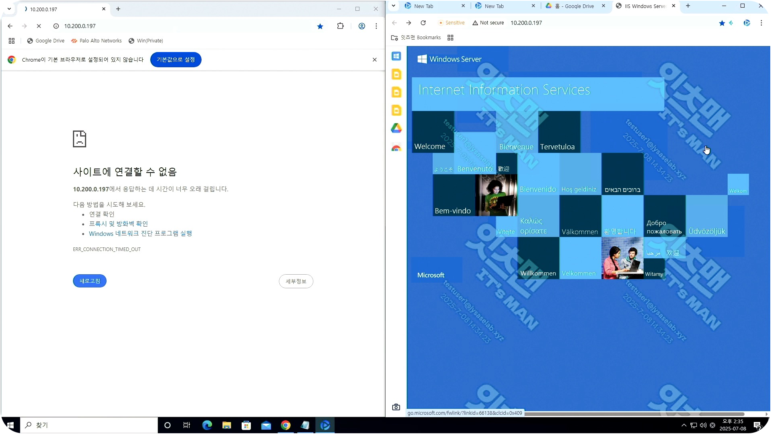Open Palo Alto Networks bookmark
The width and height of the screenshot is (771, 434).
point(96,41)
